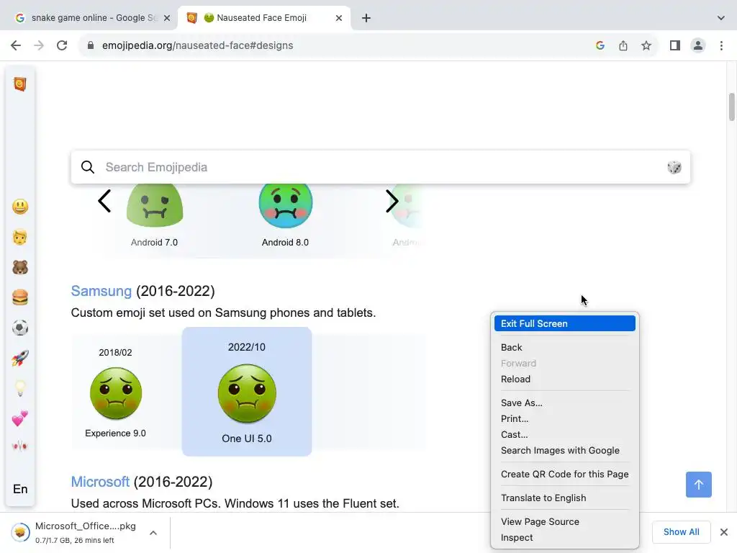
Task: Open the Samsung link
Action: (x=101, y=291)
